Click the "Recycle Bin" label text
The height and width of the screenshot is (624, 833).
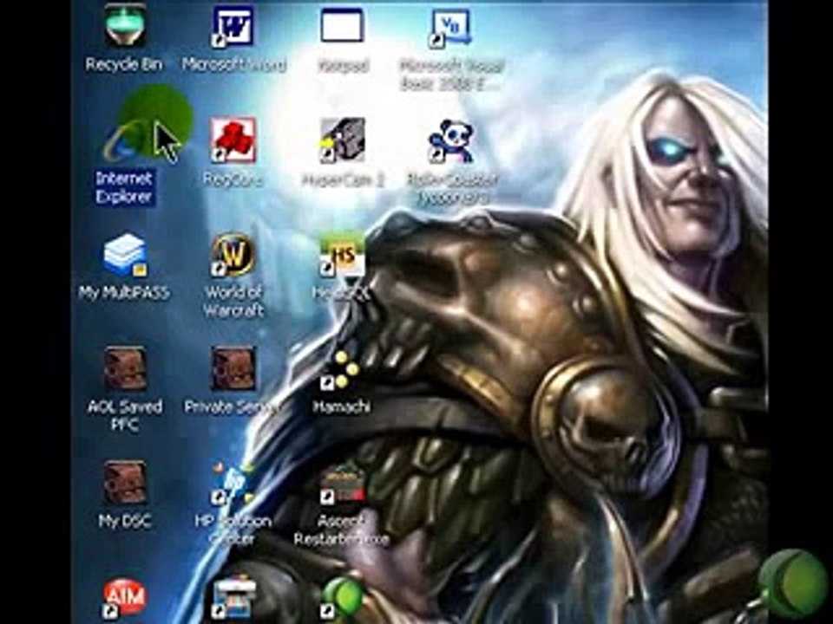tap(124, 64)
